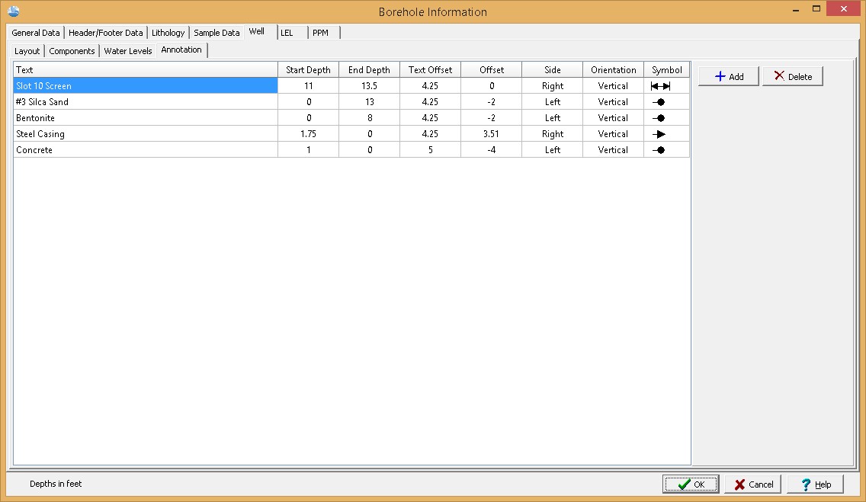Select the Side cell for Steel Casing

click(553, 134)
